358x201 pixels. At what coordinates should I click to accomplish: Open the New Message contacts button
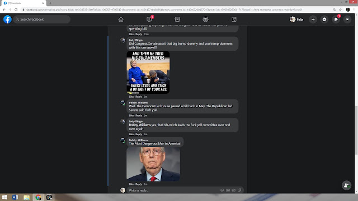[x=347, y=185]
